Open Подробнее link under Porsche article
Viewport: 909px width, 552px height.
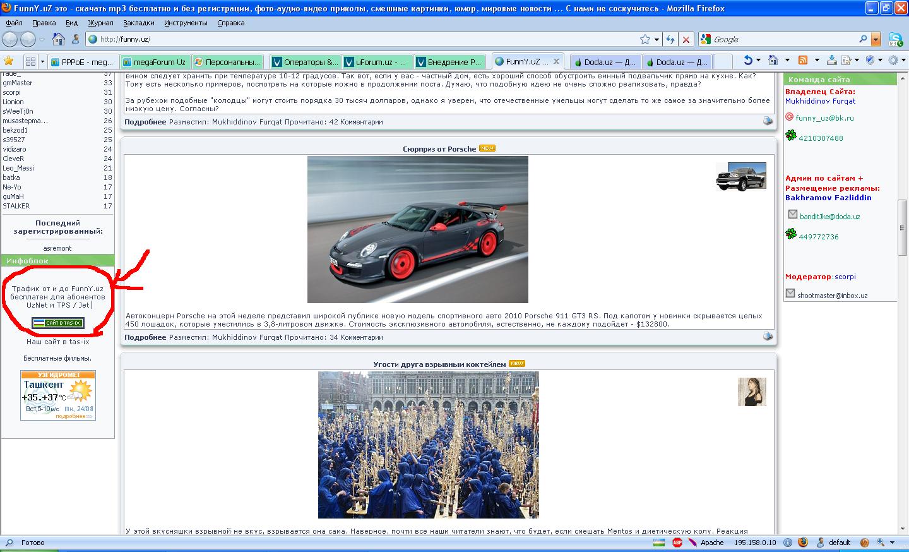145,337
